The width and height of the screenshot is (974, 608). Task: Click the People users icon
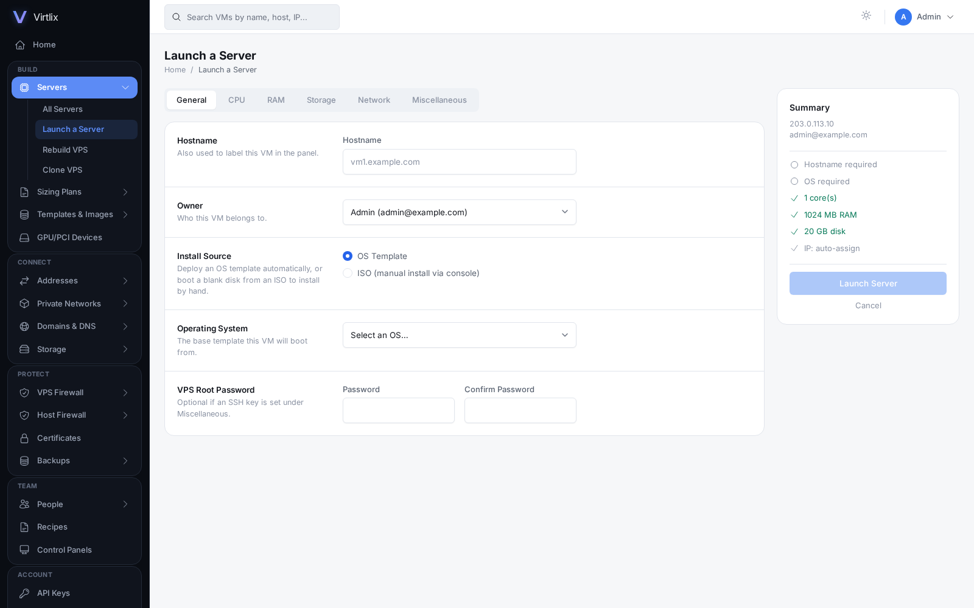[x=24, y=505]
